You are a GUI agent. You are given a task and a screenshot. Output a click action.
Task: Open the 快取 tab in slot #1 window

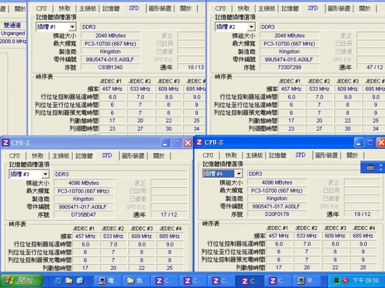click(x=65, y=9)
